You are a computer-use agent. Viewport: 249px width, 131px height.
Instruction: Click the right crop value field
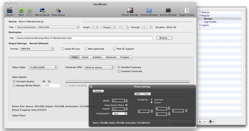(x=178, y=111)
